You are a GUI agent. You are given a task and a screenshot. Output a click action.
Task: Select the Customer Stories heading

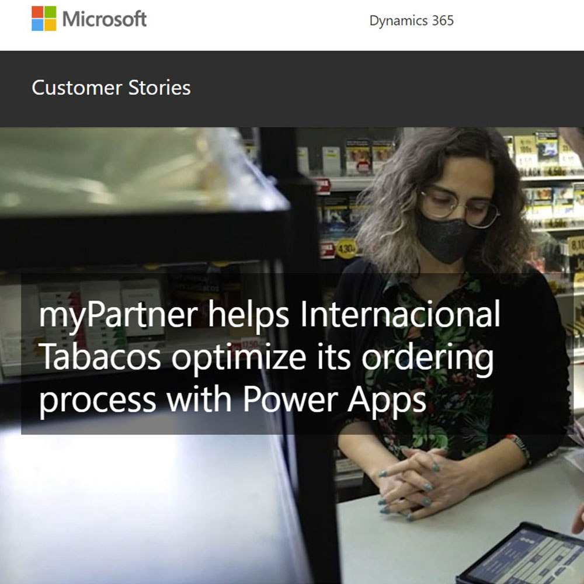(x=111, y=88)
